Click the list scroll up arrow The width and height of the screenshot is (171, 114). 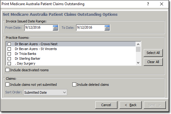pos(138,44)
